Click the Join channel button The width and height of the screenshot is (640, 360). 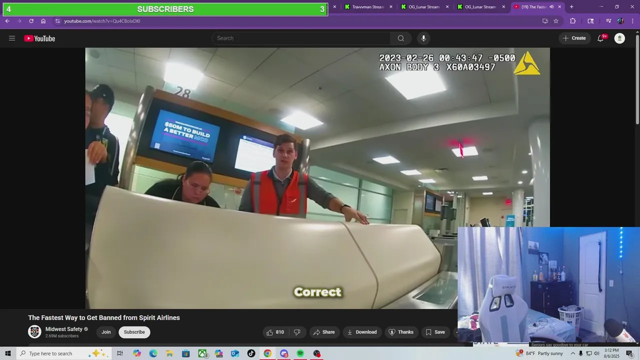point(106,332)
